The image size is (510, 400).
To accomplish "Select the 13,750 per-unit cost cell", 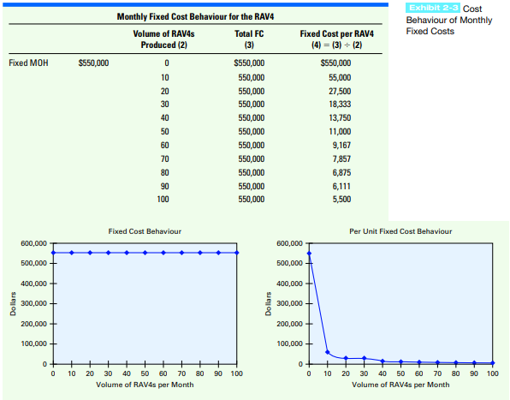I will (x=340, y=118).
